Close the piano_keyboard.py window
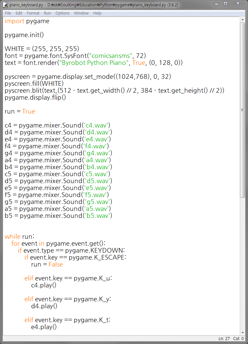 pyautogui.click(x=238, y=4)
